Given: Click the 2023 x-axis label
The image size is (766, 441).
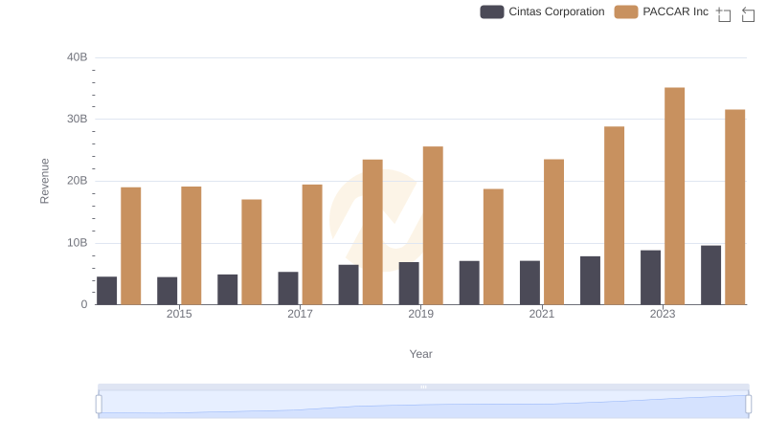Looking at the screenshot, I should pyautogui.click(x=663, y=314).
